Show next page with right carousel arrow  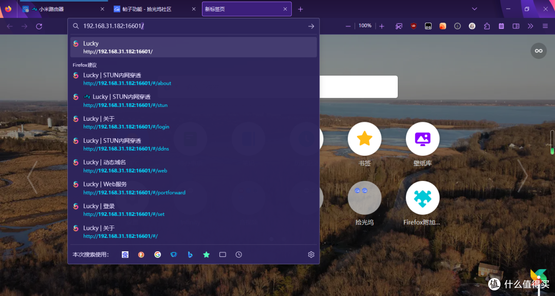tap(523, 176)
